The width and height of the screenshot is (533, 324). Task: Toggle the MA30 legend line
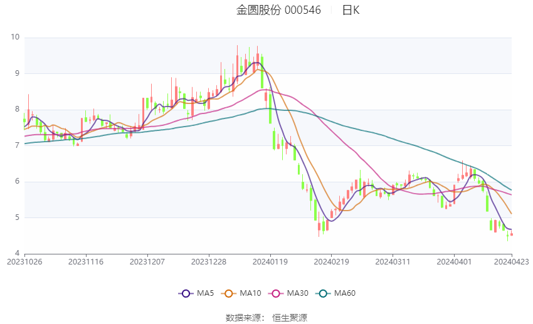coord(288,293)
